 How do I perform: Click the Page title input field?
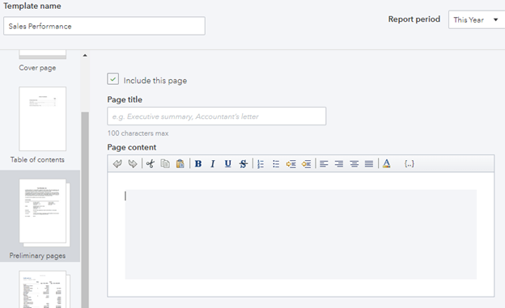[x=216, y=116]
